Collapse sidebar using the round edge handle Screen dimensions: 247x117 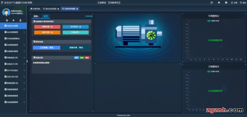point(27,61)
